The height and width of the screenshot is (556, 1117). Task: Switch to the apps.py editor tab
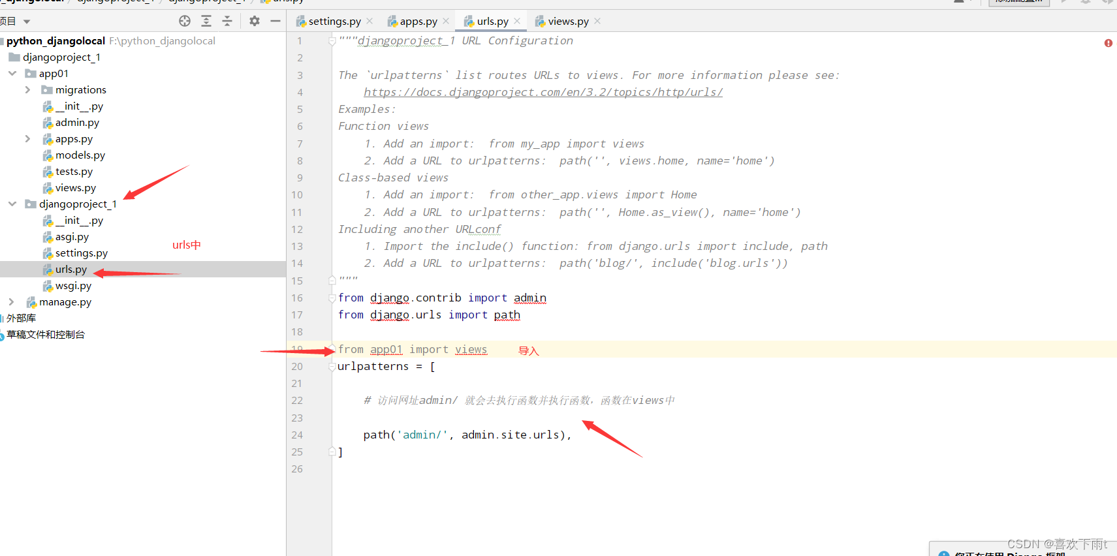(x=418, y=21)
